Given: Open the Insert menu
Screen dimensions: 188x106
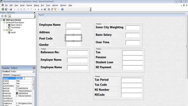Looking at the screenshot, I should (x=22, y=5).
